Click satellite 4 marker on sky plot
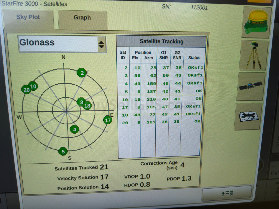The height and width of the screenshot is (209, 279). [74, 130]
